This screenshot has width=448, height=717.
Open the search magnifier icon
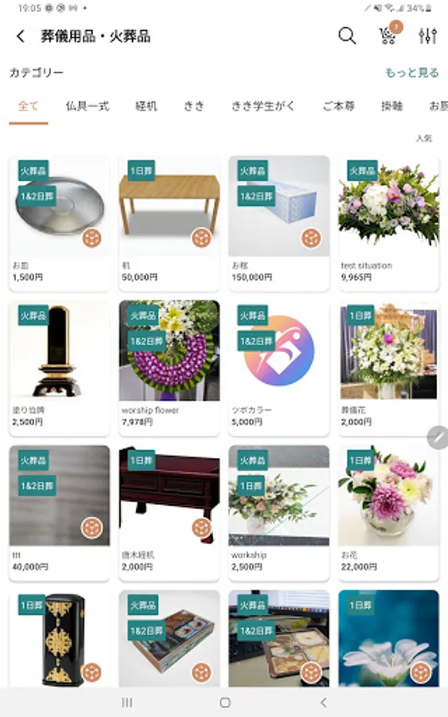point(347,35)
